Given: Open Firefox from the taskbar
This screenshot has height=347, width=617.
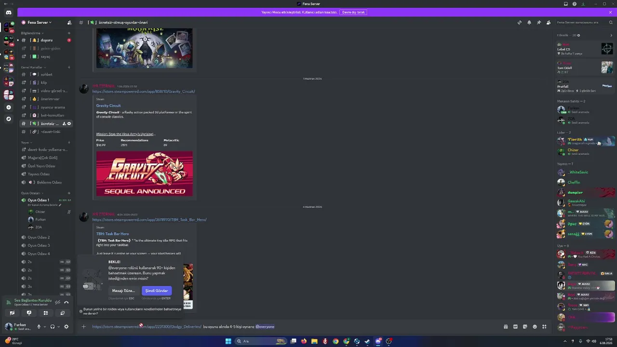Looking at the screenshot, I should tap(304, 341).
